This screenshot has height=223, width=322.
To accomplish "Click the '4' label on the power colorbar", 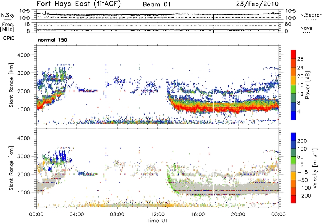I will 299,112.
